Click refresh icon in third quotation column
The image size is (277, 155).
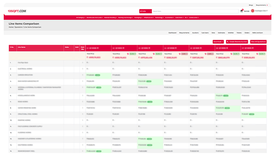(x=154, y=54)
